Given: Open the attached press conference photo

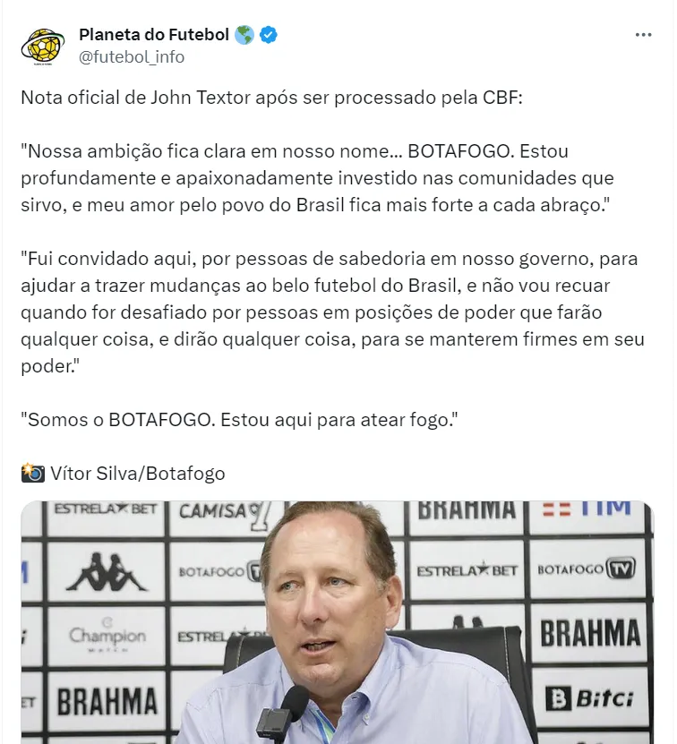Looking at the screenshot, I should point(338,622).
